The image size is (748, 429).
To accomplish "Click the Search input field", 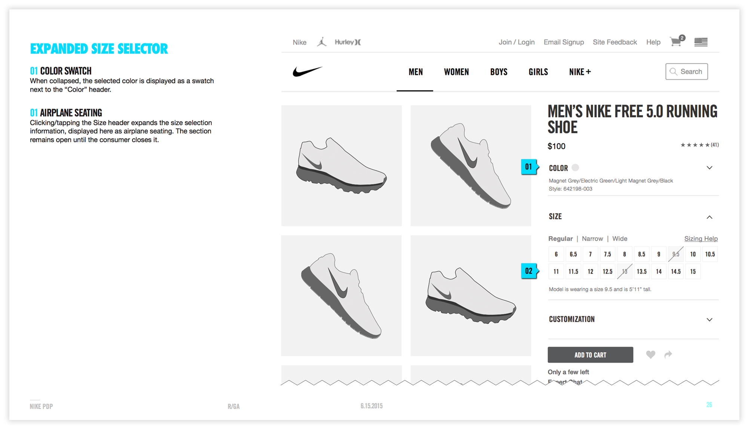I will (687, 71).
